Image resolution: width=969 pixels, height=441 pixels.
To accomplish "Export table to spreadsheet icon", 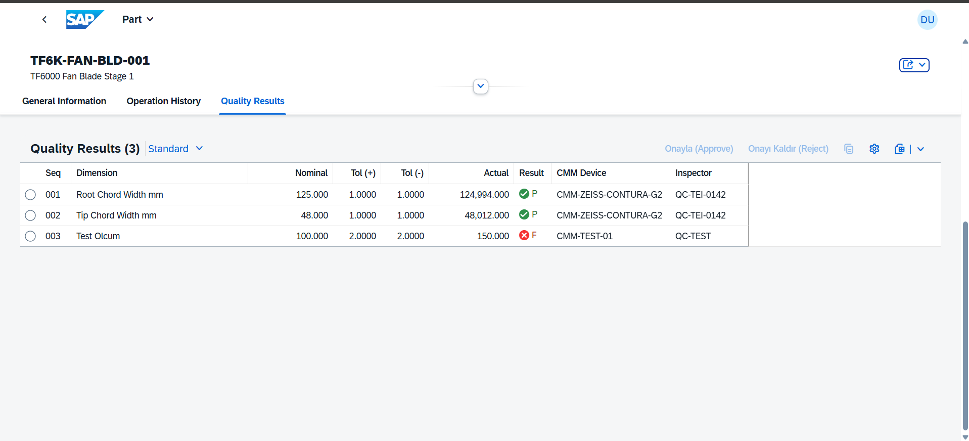I will tap(900, 149).
